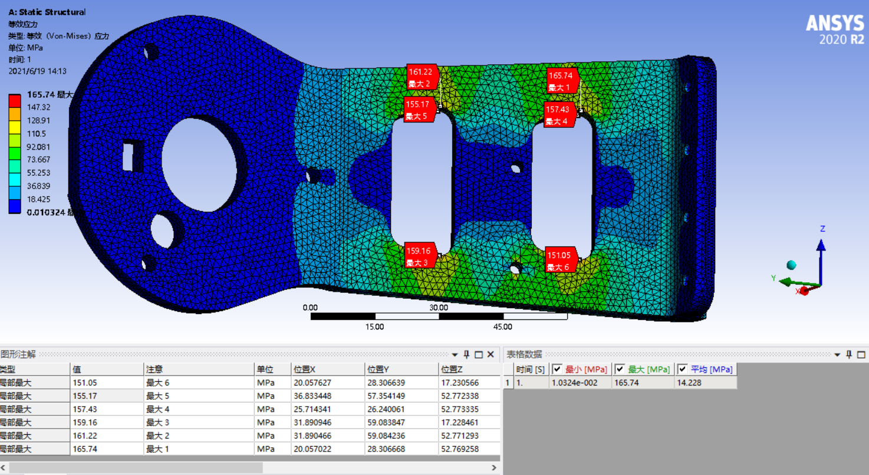Viewport: 869px width, 475px height.
Task: Close the 图形注解 panel
Action: tap(491, 354)
